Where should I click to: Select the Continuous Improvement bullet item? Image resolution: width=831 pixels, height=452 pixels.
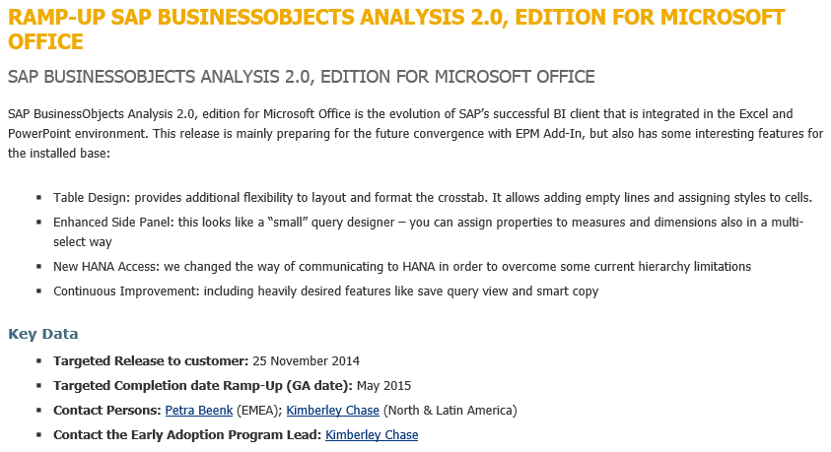click(325, 291)
